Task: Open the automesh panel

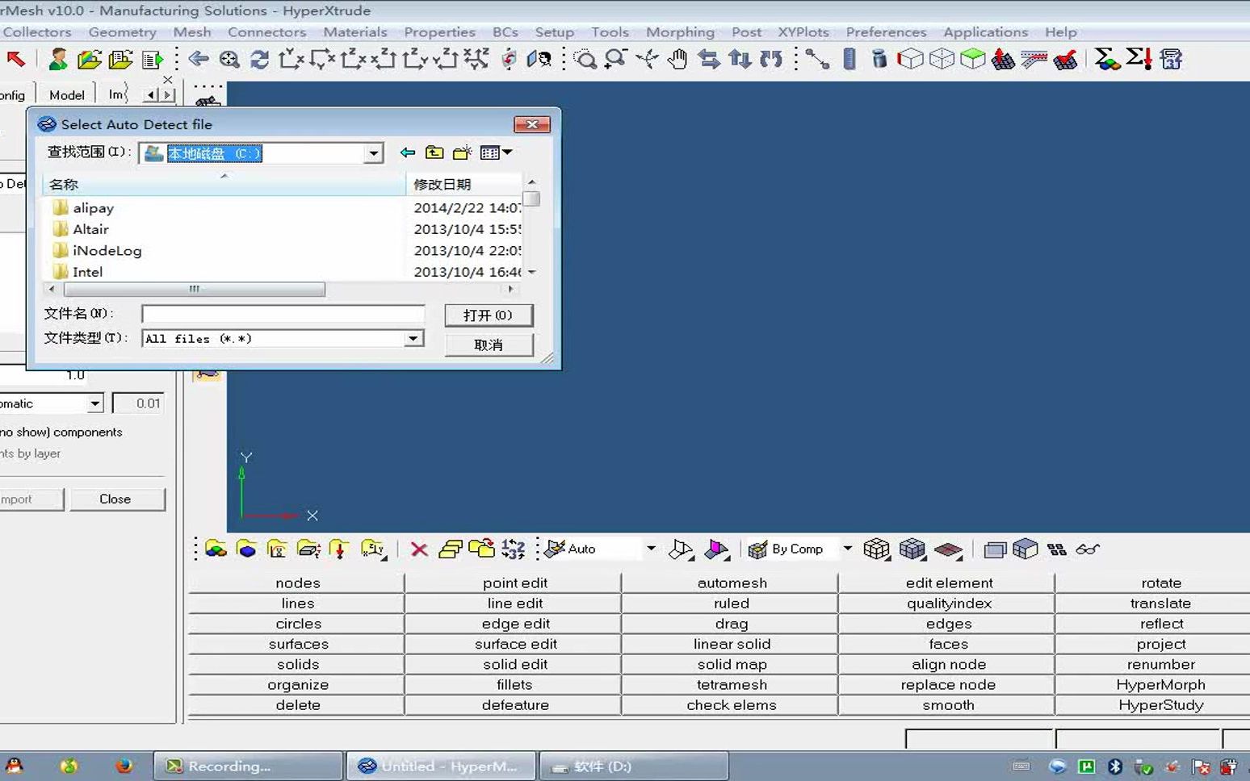Action: pyautogui.click(x=732, y=583)
